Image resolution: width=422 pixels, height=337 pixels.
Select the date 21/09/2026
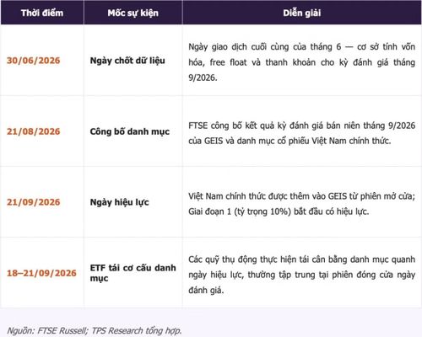click(34, 202)
